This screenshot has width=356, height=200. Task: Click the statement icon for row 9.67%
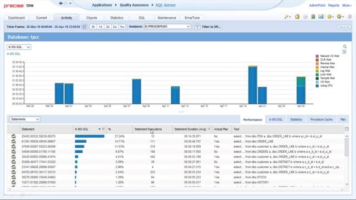pos(13,152)
